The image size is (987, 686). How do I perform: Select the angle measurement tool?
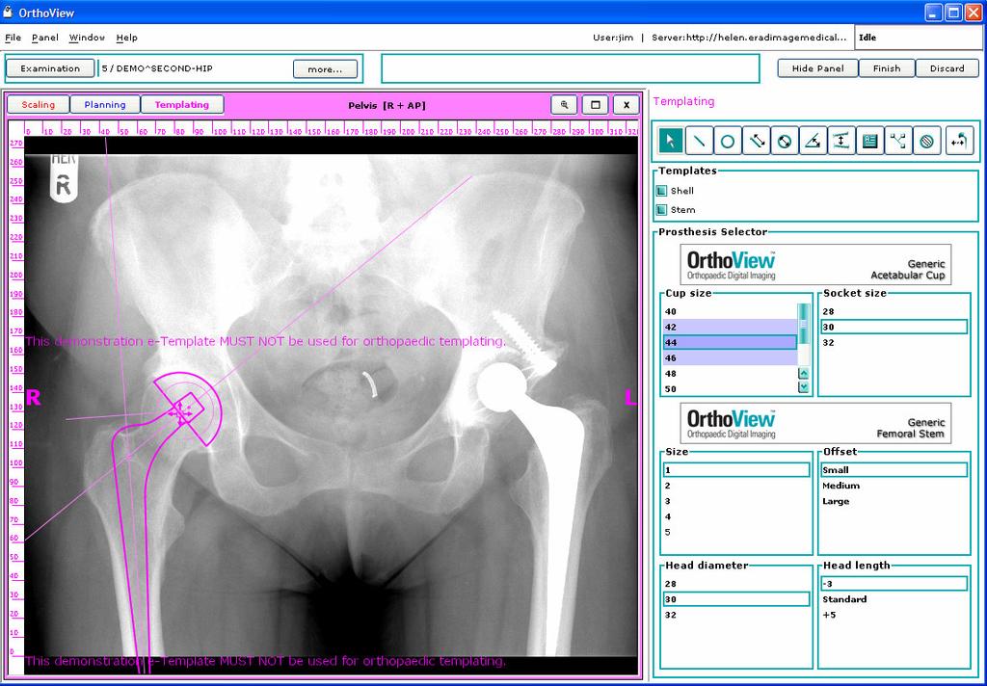(813, 141)
